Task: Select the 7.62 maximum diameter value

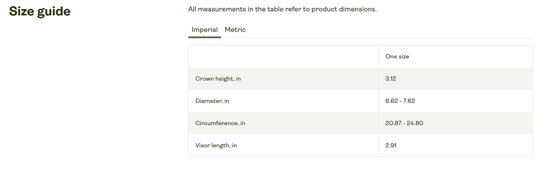Action: point(409,101)
